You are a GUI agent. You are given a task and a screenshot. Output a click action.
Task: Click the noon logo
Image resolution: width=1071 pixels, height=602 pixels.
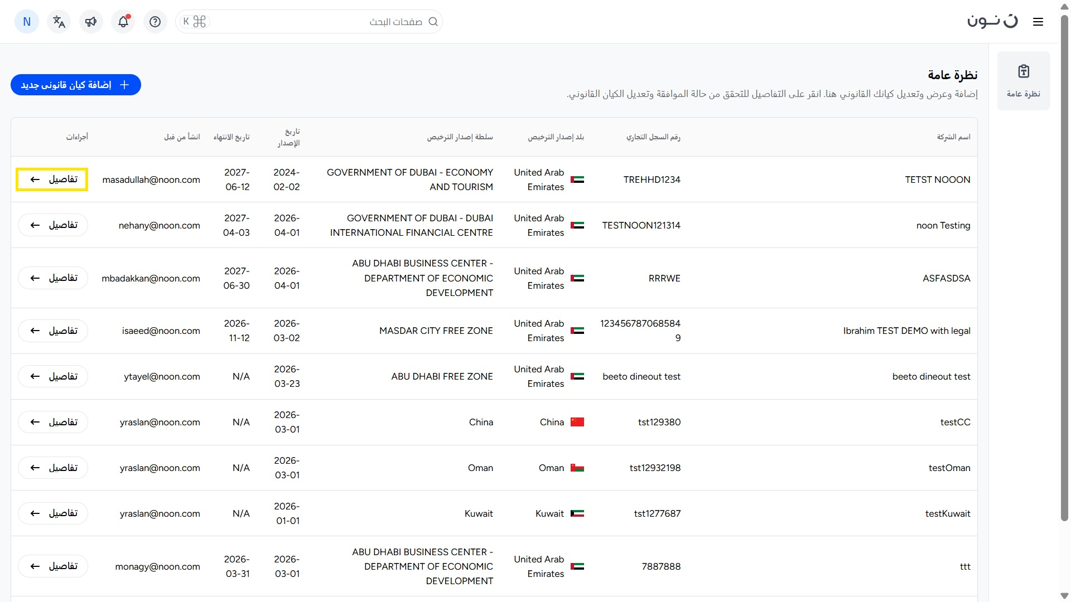992,22
